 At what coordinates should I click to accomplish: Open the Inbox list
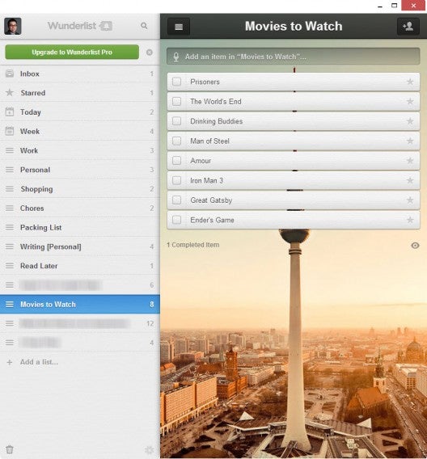click(x=80, y=74)
